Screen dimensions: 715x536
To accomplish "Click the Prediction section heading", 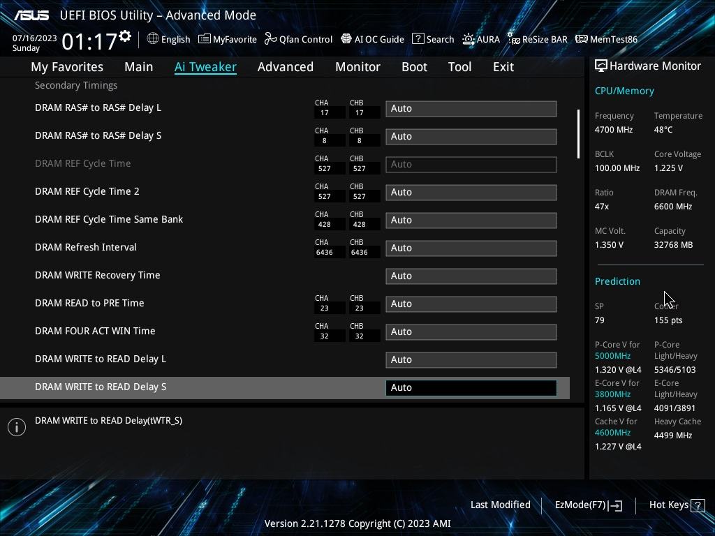I will 617,281.
